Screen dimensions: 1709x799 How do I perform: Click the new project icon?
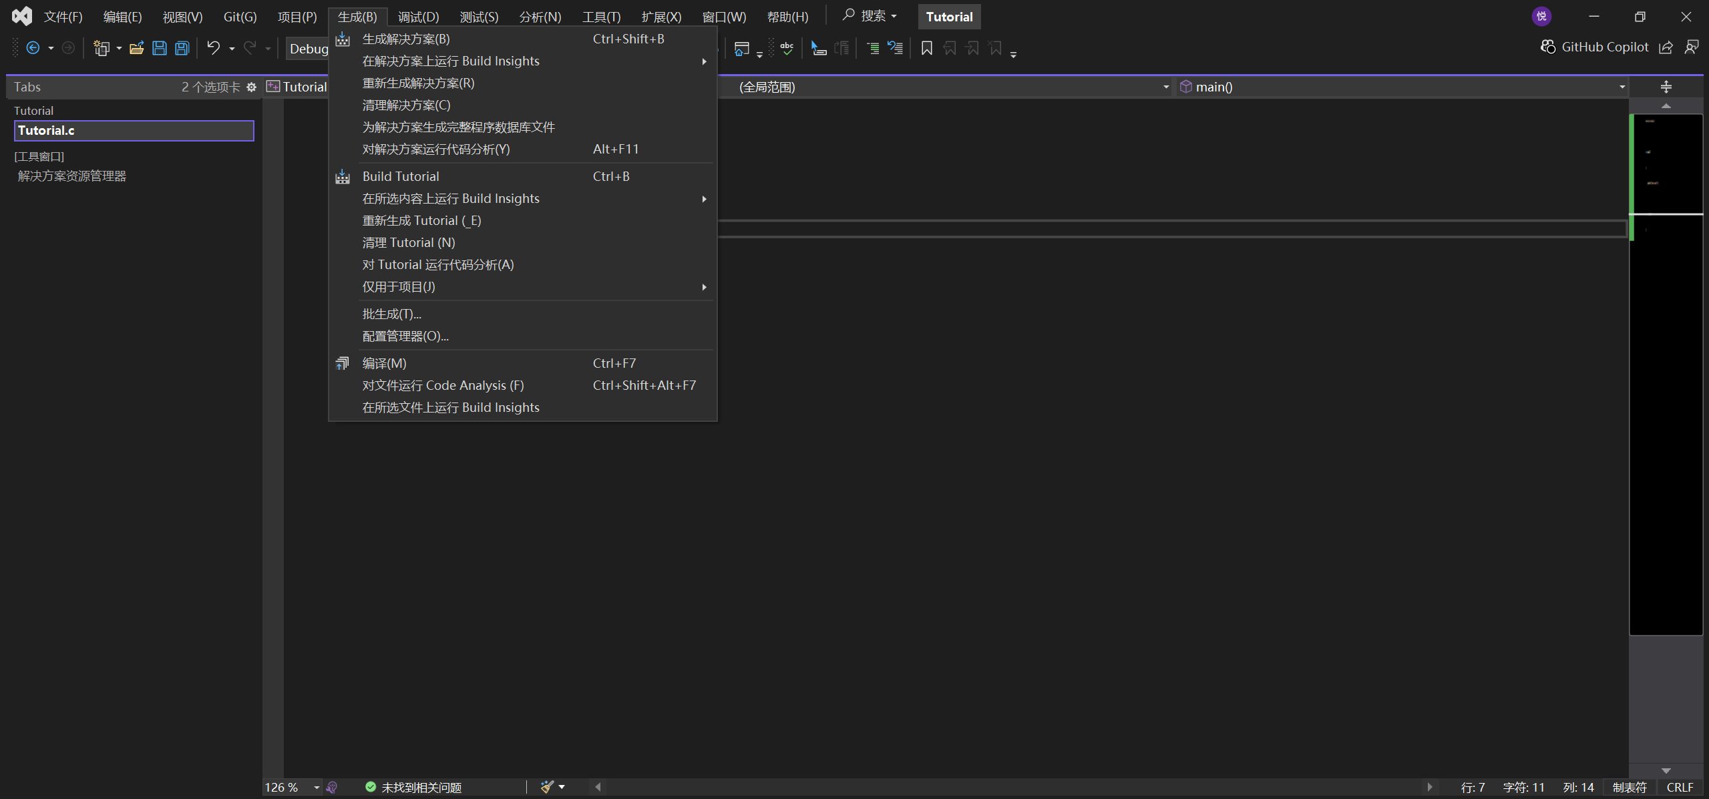pos(102,48)
